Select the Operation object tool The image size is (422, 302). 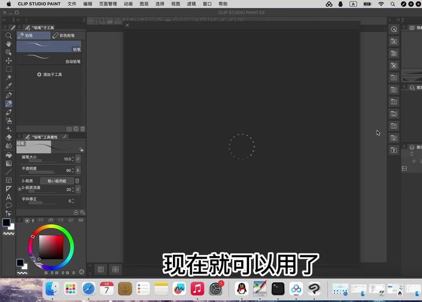[x=8, y=52]
